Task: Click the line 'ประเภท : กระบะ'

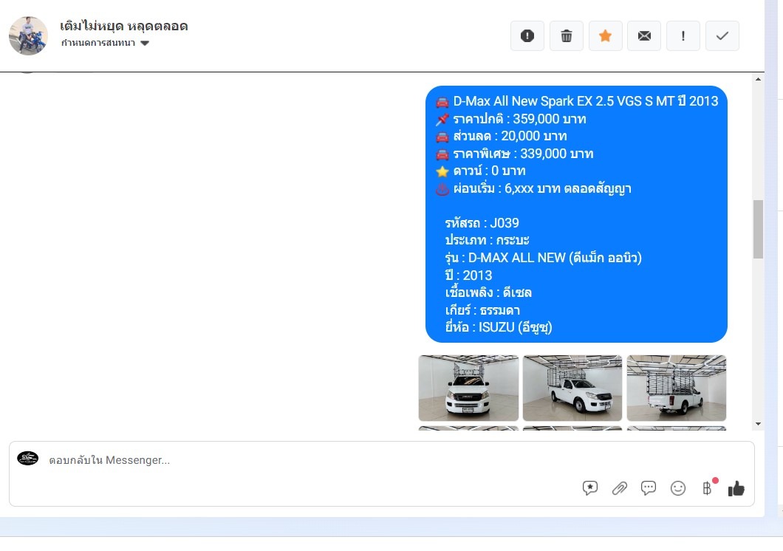Action: point(487,241)
